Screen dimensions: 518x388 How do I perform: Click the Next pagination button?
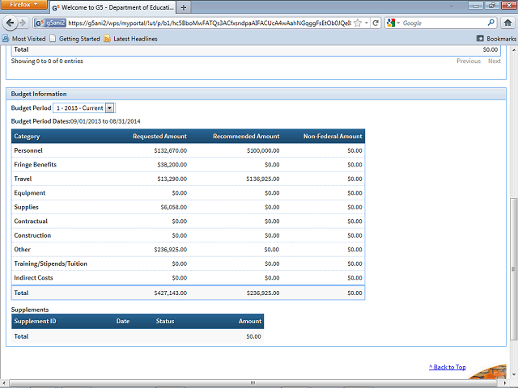point(495,61)
